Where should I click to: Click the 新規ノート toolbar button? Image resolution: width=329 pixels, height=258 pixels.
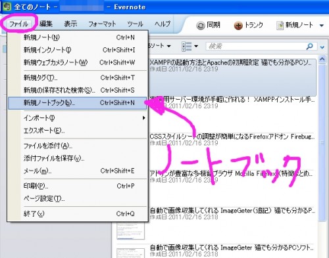point(294,26)
